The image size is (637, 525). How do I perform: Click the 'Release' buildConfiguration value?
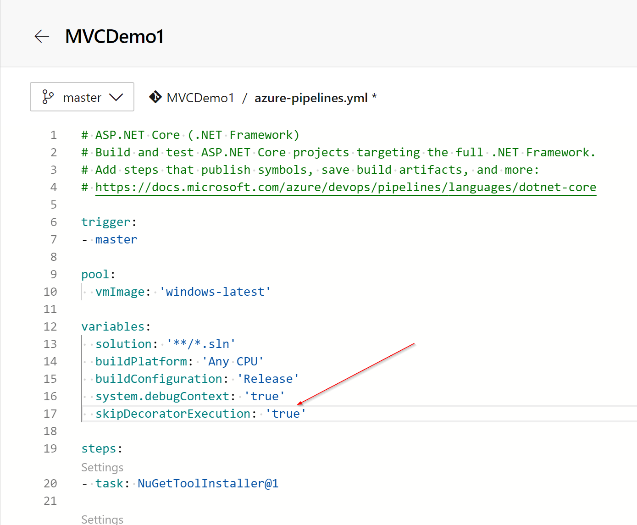point(268,379)
